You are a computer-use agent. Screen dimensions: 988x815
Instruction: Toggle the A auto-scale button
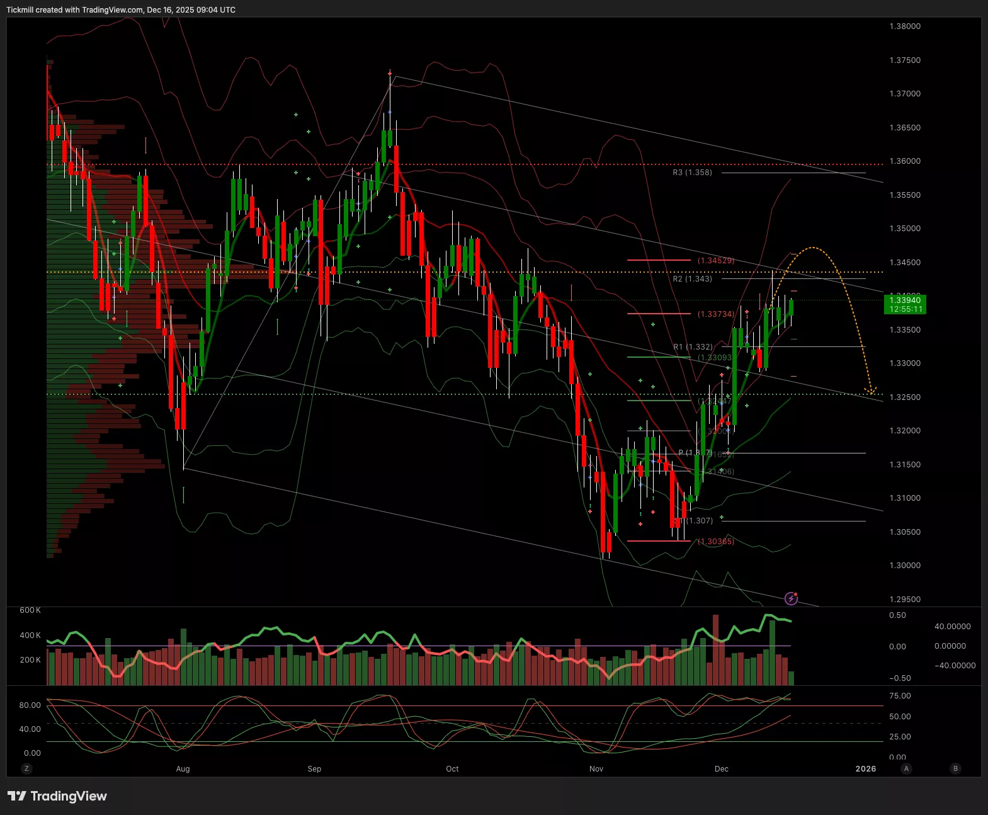(x=906, y=768)
